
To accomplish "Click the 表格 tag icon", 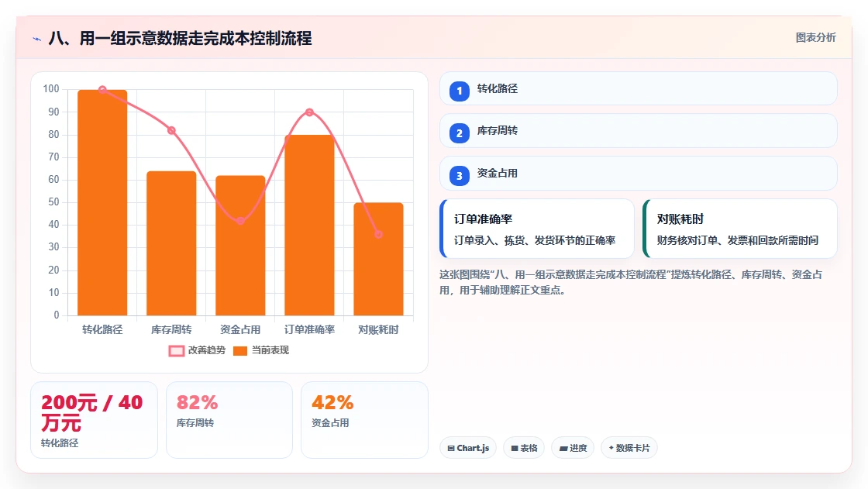I will point(515,448).
